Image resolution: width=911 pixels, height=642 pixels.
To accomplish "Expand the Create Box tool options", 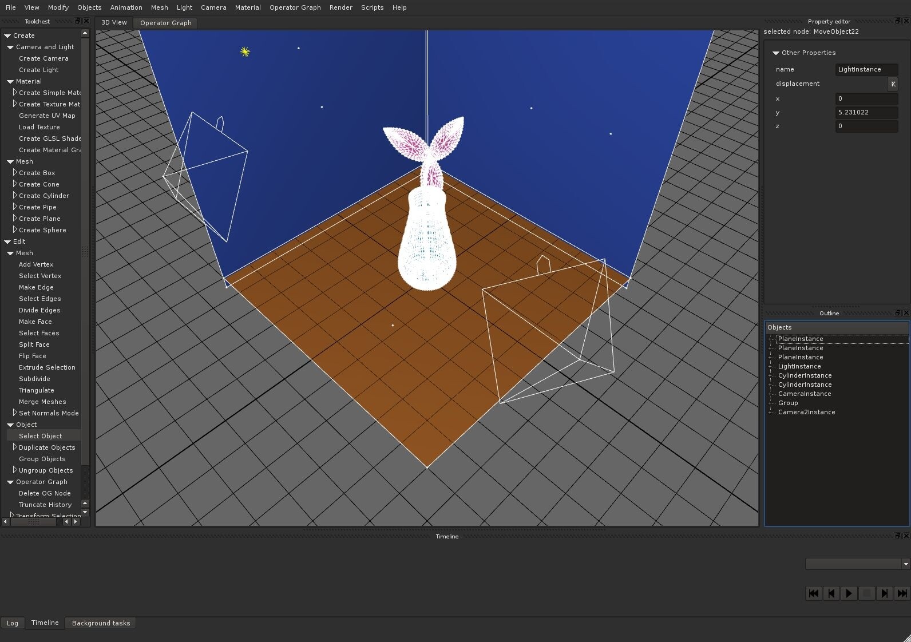I will coord(15,172).
